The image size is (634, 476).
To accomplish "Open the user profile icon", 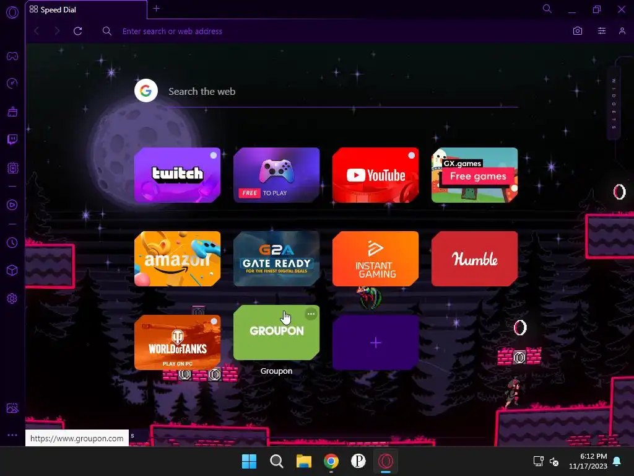I will pyautogui.click(x=622, y=31).
